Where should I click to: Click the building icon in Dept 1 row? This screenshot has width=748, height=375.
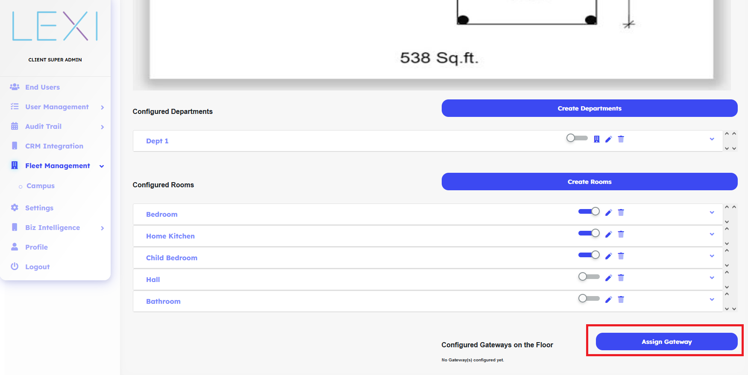click(596, 139)
